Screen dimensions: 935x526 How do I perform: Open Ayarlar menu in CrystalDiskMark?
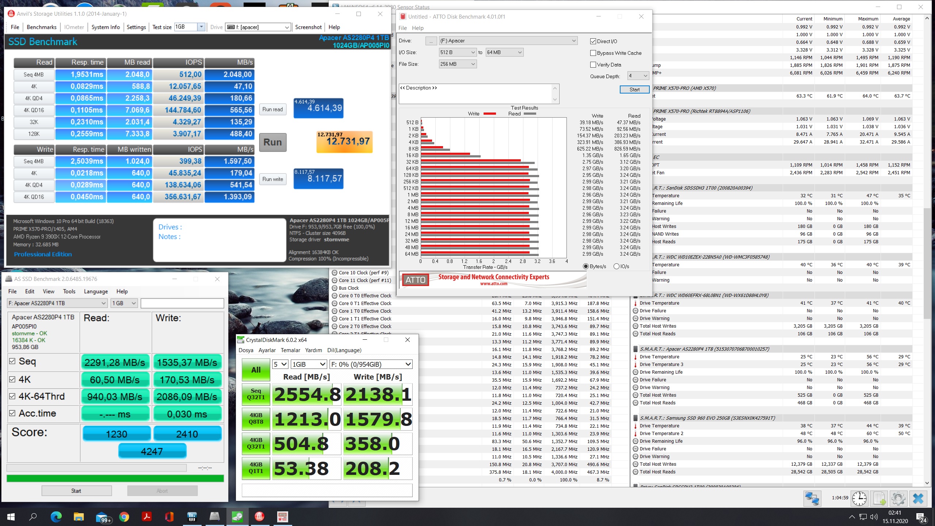click(x=267, y=350)
